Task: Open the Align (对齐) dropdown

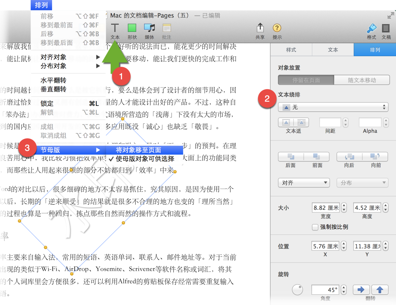Action: point(304,183)
